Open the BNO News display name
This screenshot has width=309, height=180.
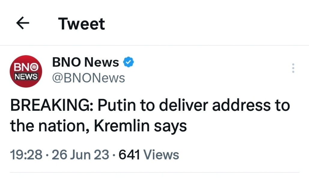tap(86, 62)
